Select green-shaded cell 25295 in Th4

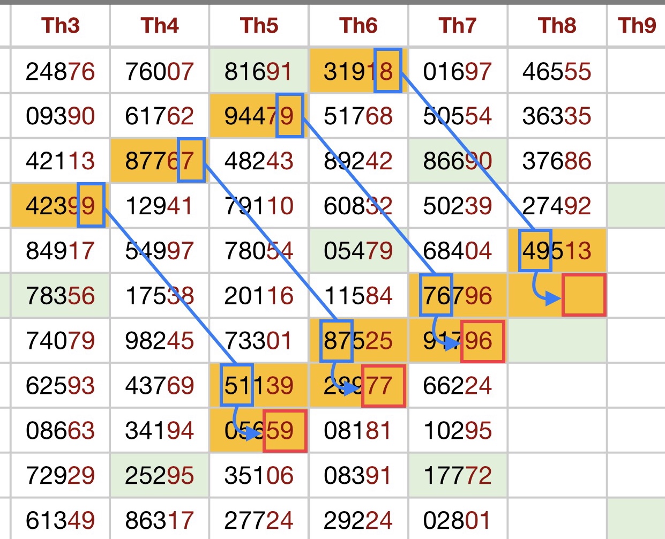point(159,475)
